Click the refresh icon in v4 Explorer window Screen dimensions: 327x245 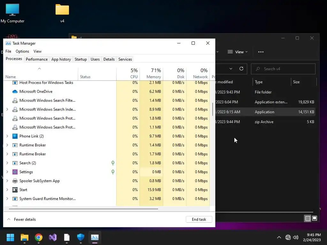pyautogui.click(x=241, y=69)
